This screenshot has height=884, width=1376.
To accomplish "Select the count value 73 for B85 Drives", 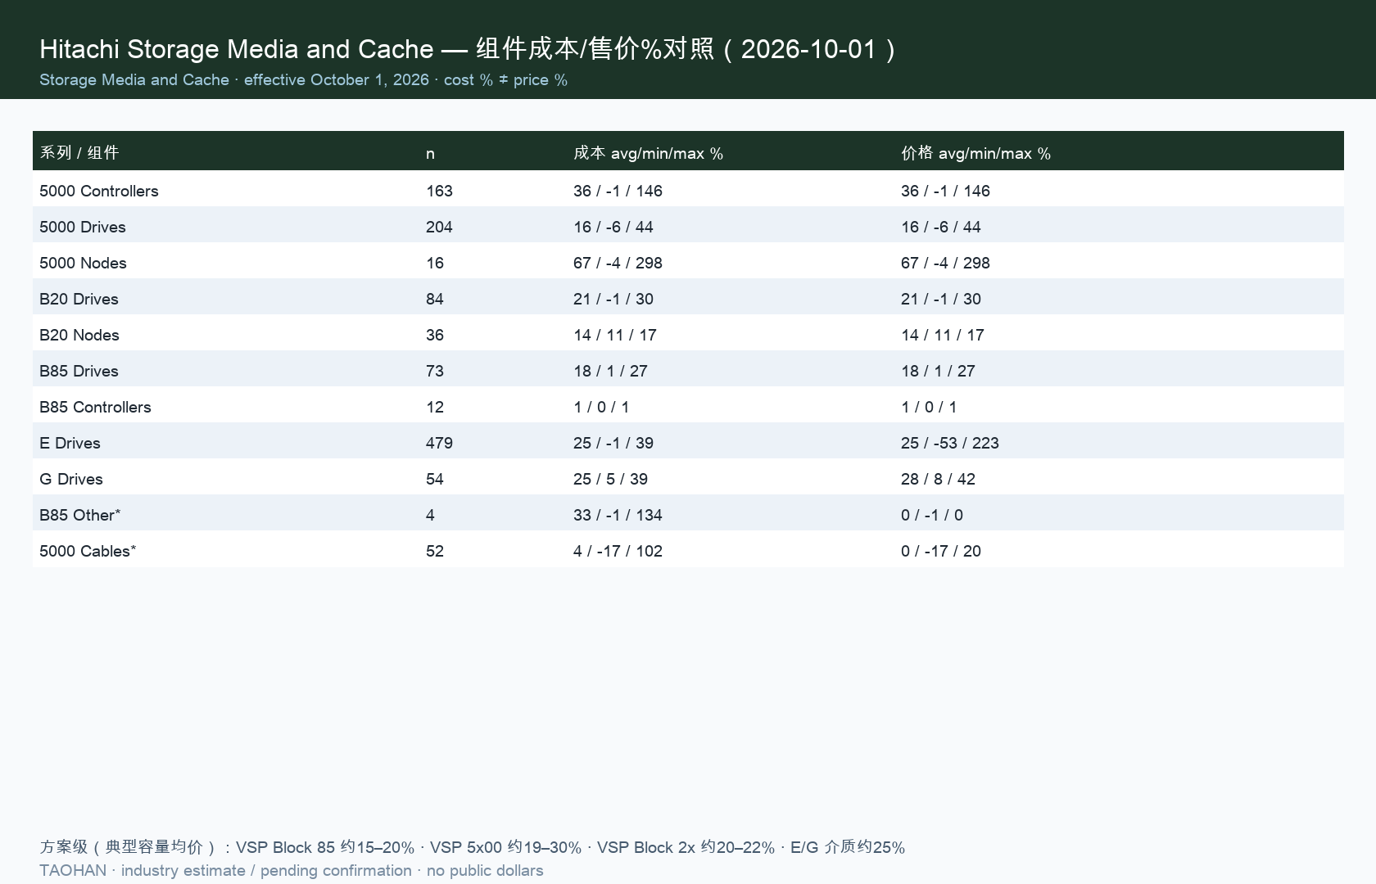I will point(435,371).
